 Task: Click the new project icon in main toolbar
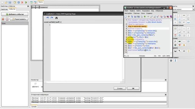2,2
